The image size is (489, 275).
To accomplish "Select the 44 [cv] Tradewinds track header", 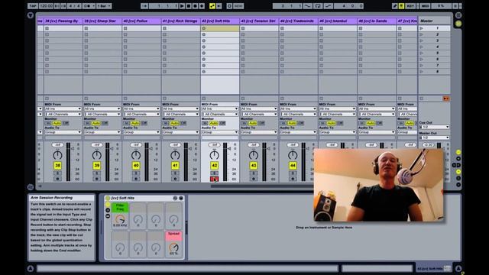I will 299,21.
